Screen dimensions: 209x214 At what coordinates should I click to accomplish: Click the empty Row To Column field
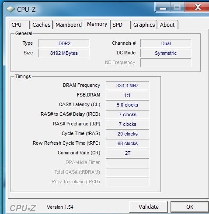(127, 182)
